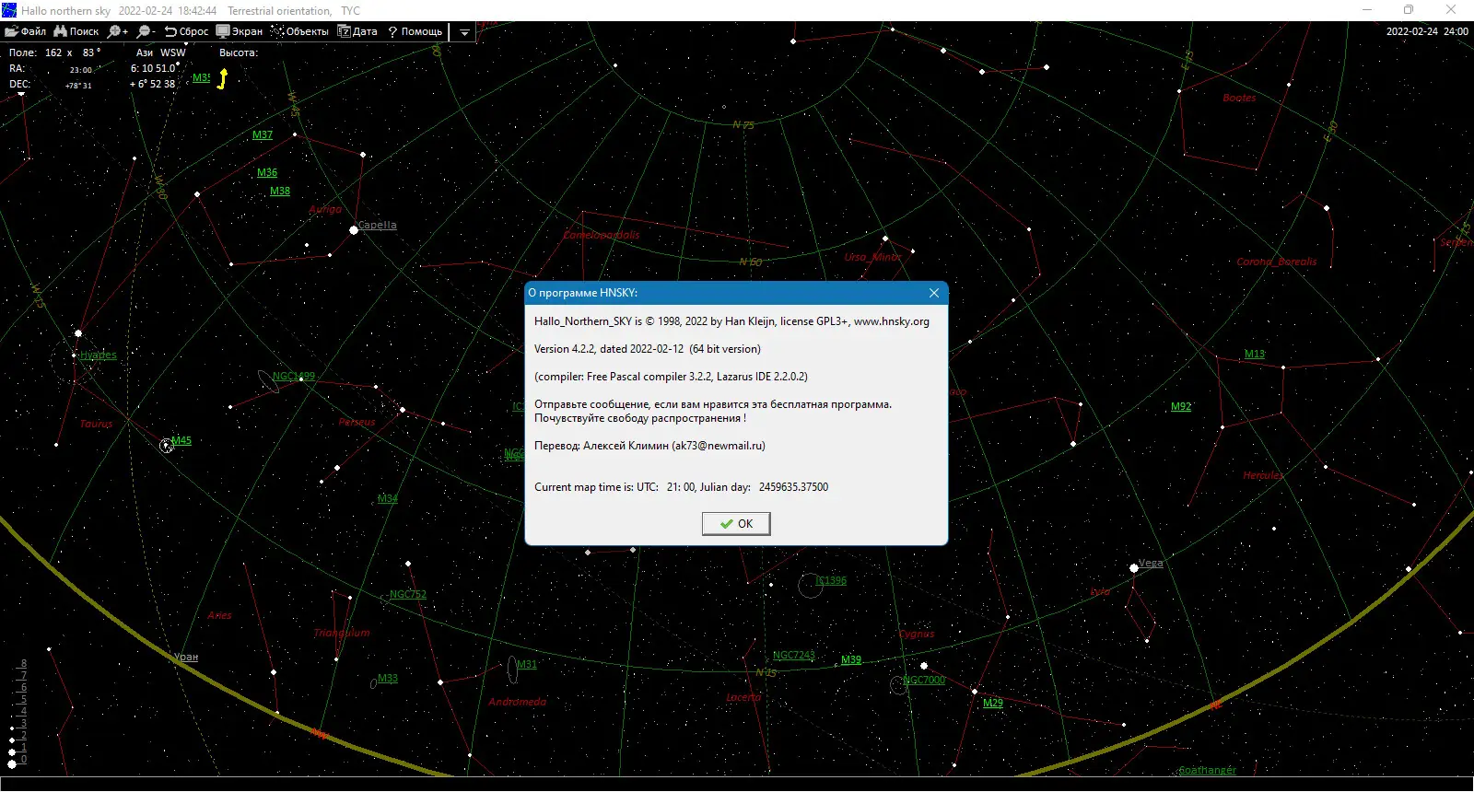Minimize the Hallo northern sky window
This screenshot has width=1474, height=792.
click(x=1366, y=10)
